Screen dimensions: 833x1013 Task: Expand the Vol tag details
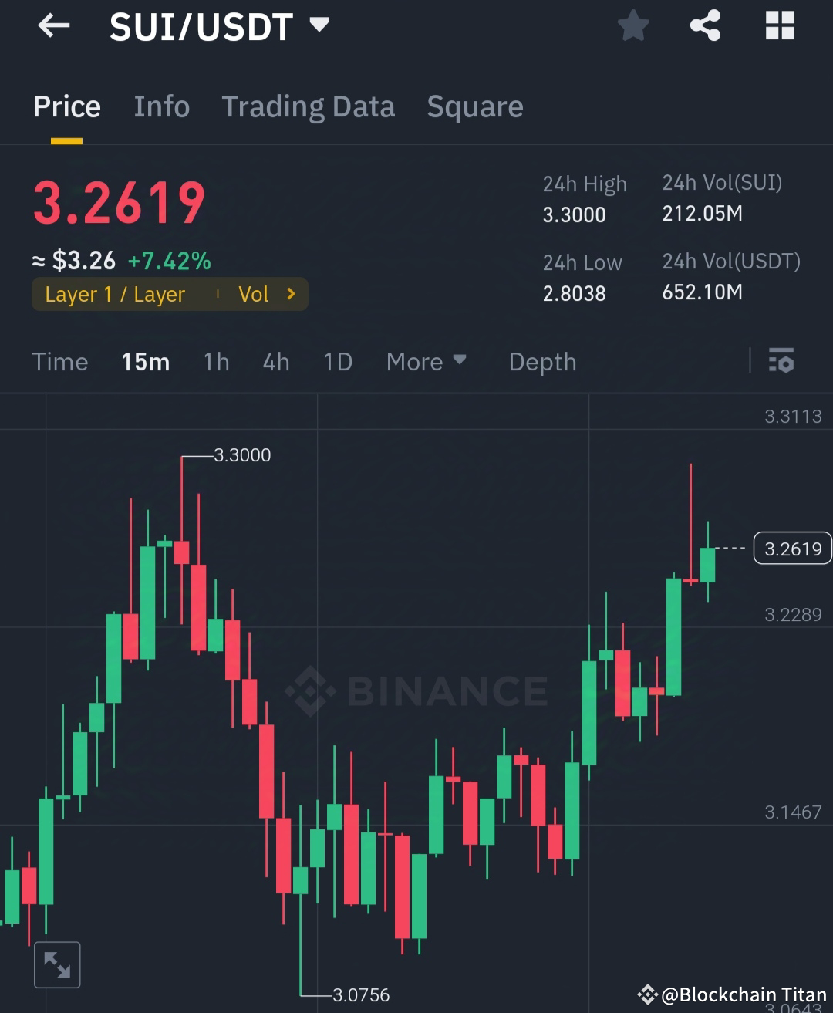click(x=265, y=294)
